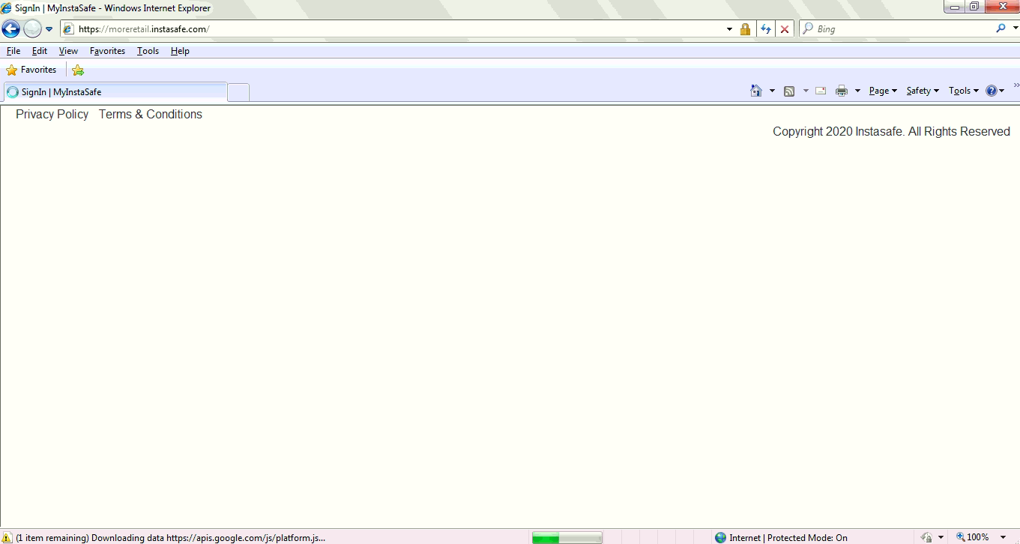Click the Home icon in command bar

pos(756,91)
